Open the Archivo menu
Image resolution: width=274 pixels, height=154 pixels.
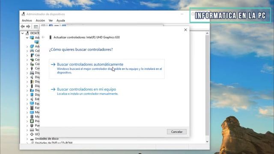click(x=27, y=21)
